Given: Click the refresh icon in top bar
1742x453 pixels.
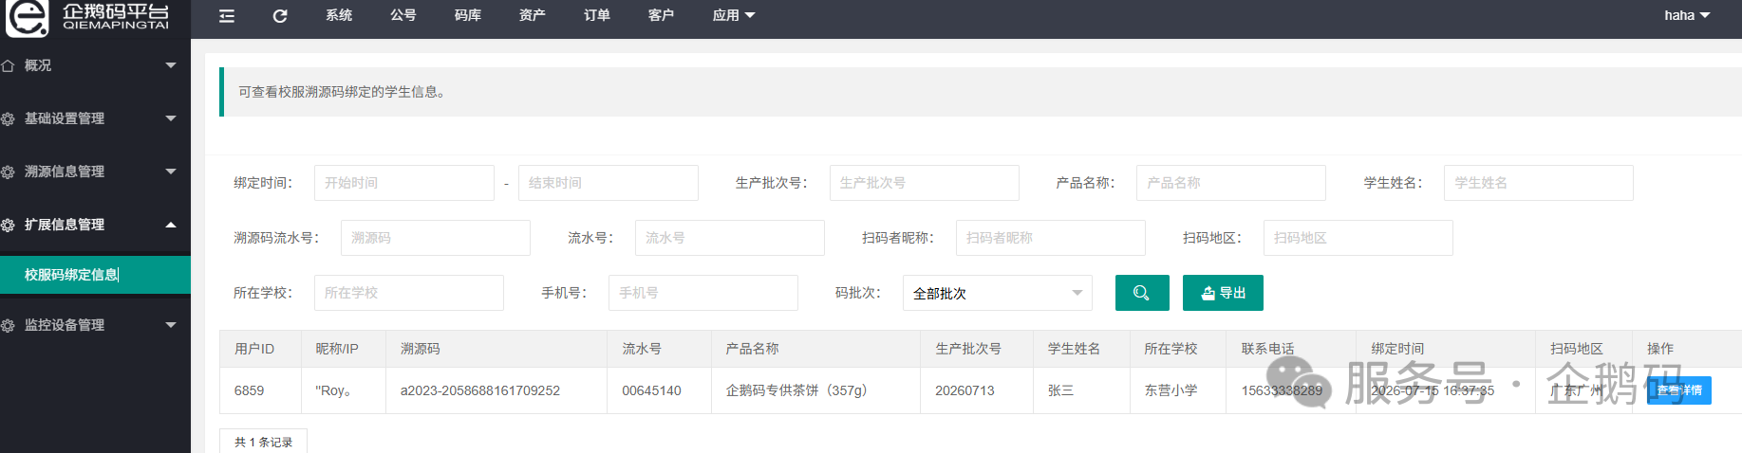Looking at the screenshot, I should tap(280, 15).
